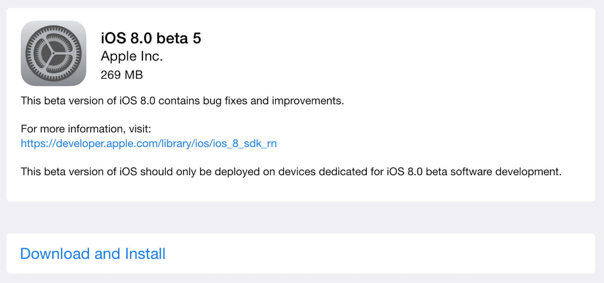
Task: Click the bug fixes description line
Action: (x=182, y=101)
